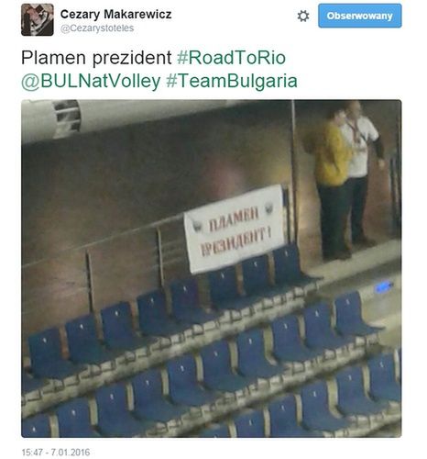Viewport: 427px width, 459px height.
Task: Open the attached arena photo
Action: (212, 268)
